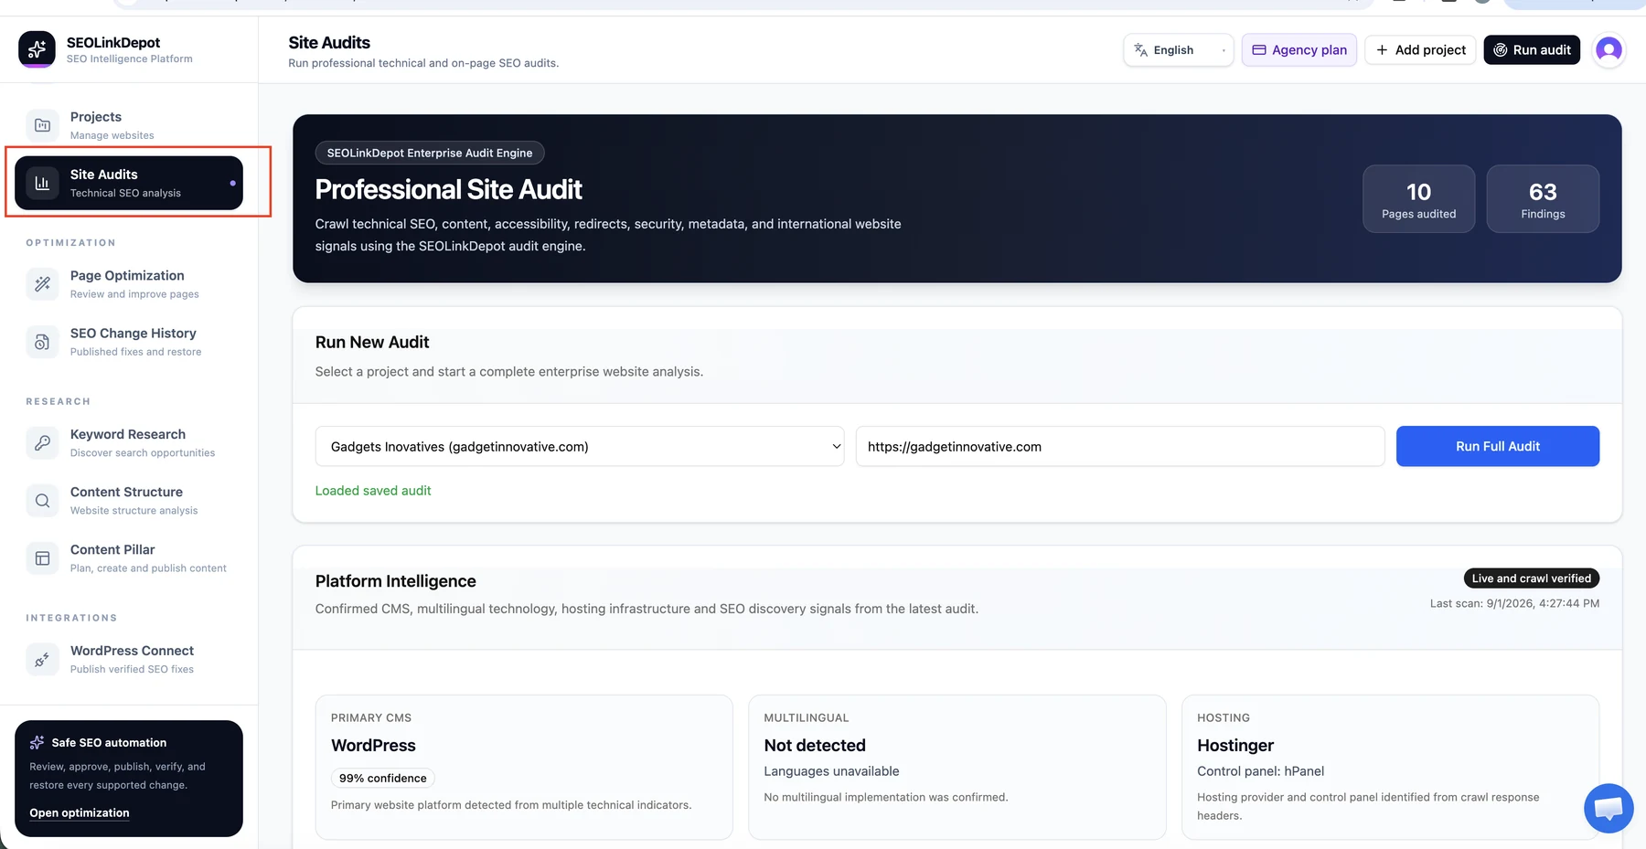This screenshot has width=1646, height=849.
Task: Click the gadgetinnovative.com URL field
Action: [1120, 446]
